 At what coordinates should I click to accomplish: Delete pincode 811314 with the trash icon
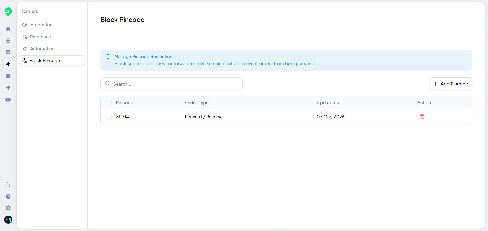[x=422, y=117]
